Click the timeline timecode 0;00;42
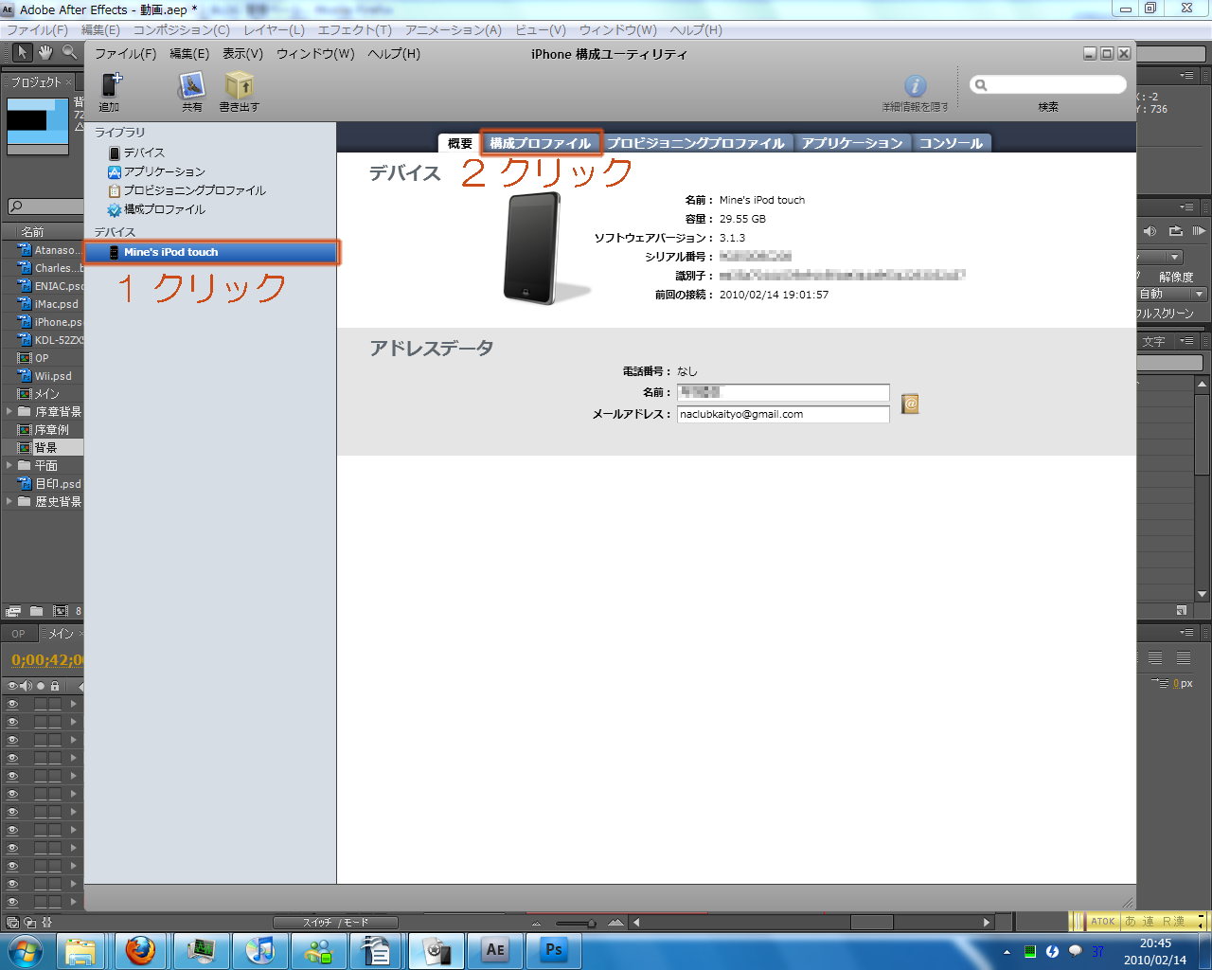1212x970 pixels. (x=47, y=660)
